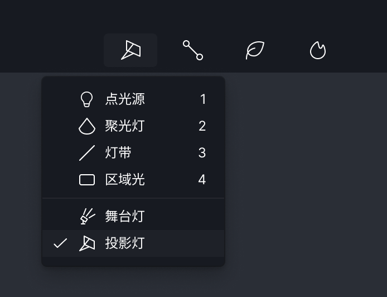Viewport: 387px width, 297px height.
Task: Click the projector light toolbar button
Action: pyautogui.click(x=130, y=50)
